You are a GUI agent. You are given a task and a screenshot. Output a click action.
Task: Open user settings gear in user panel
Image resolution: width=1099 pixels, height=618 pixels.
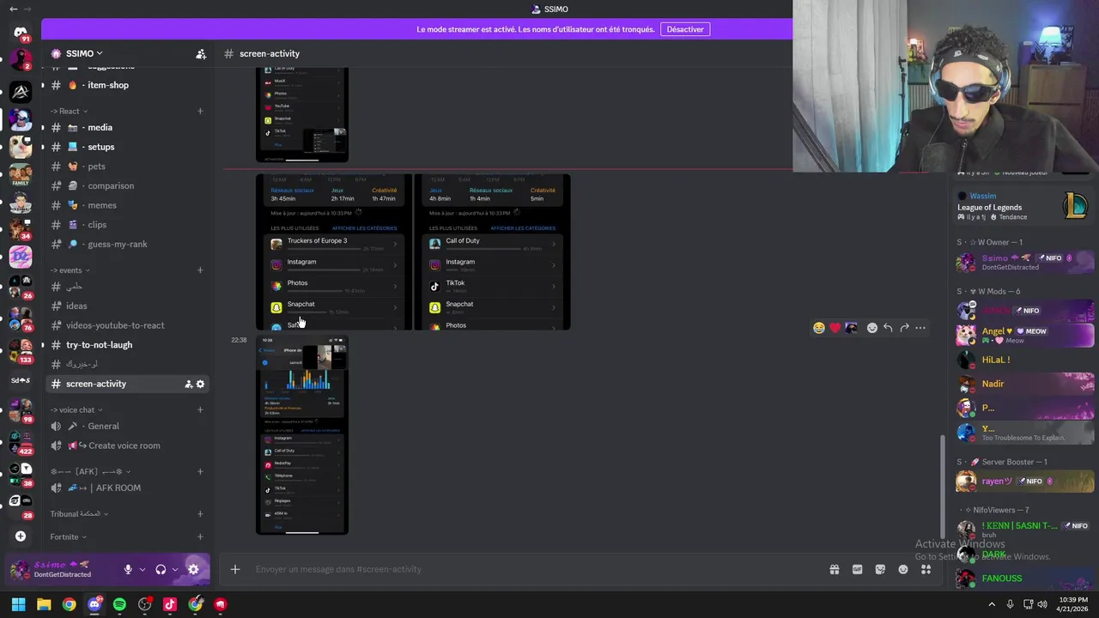pos(193,569)
